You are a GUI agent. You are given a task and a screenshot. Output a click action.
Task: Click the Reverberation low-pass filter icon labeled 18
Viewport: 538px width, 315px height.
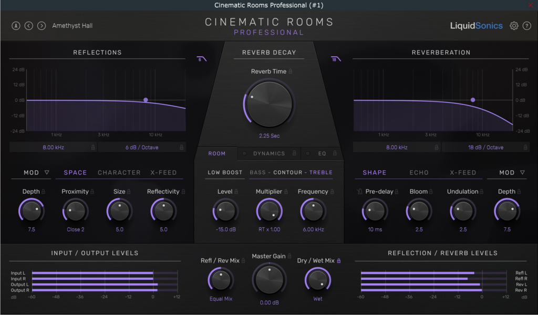pyautogui.click(x=336, y=59)
